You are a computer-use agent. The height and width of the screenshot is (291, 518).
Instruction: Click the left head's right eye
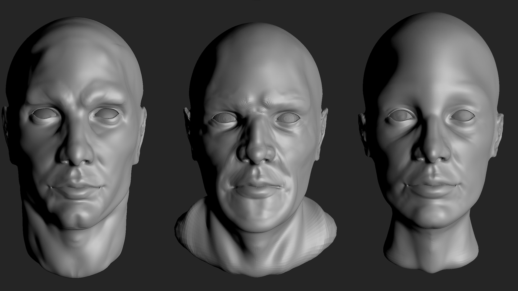[107, 113]
